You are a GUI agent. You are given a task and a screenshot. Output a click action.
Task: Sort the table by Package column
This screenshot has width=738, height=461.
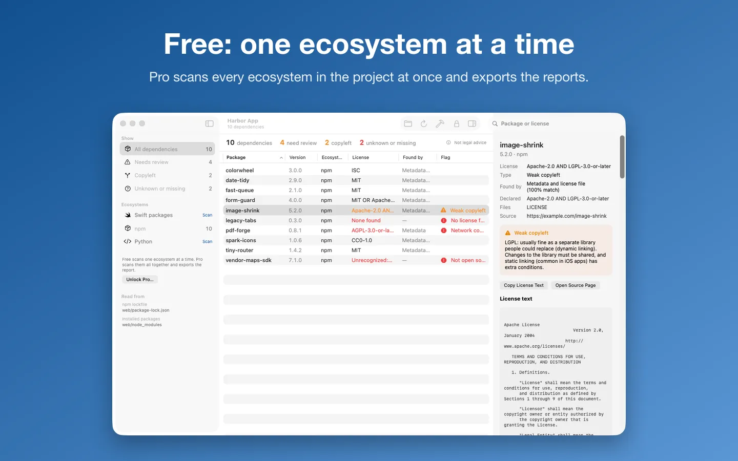pos(254,158)
